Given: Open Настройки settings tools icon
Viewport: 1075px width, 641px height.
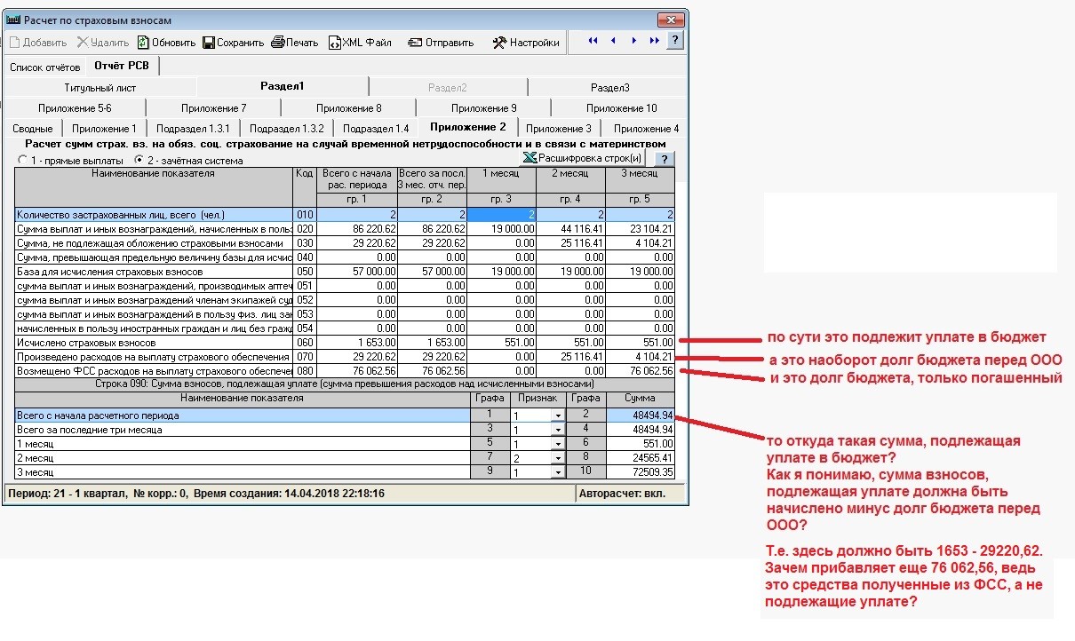Looking at the screenshot, I should pyautogui.click(x=499, y=42).
